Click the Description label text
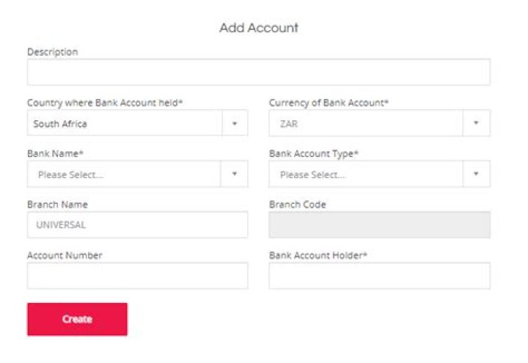Screen dimensions: 528x363 pos(53,52)
